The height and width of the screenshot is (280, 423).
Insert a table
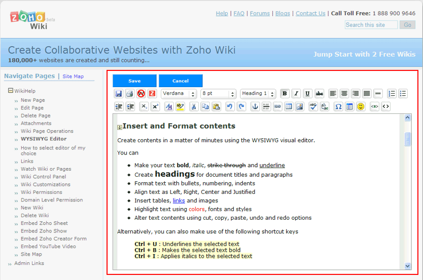pos(289,107)
